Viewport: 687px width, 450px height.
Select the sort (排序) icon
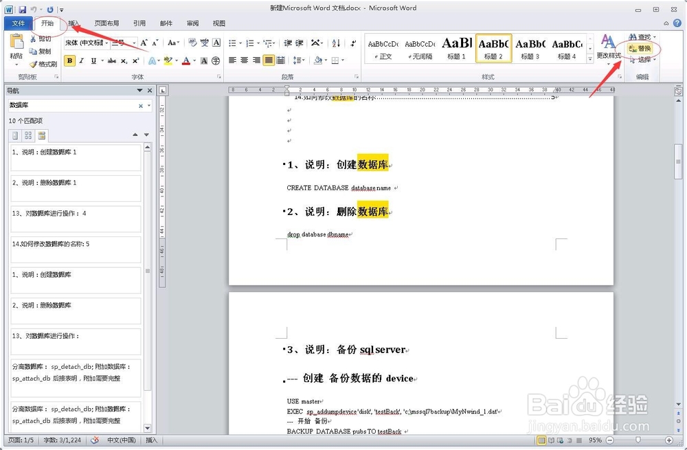[334, 43]
